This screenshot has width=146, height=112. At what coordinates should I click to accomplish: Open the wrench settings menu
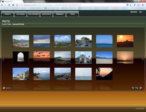[143, 5]
